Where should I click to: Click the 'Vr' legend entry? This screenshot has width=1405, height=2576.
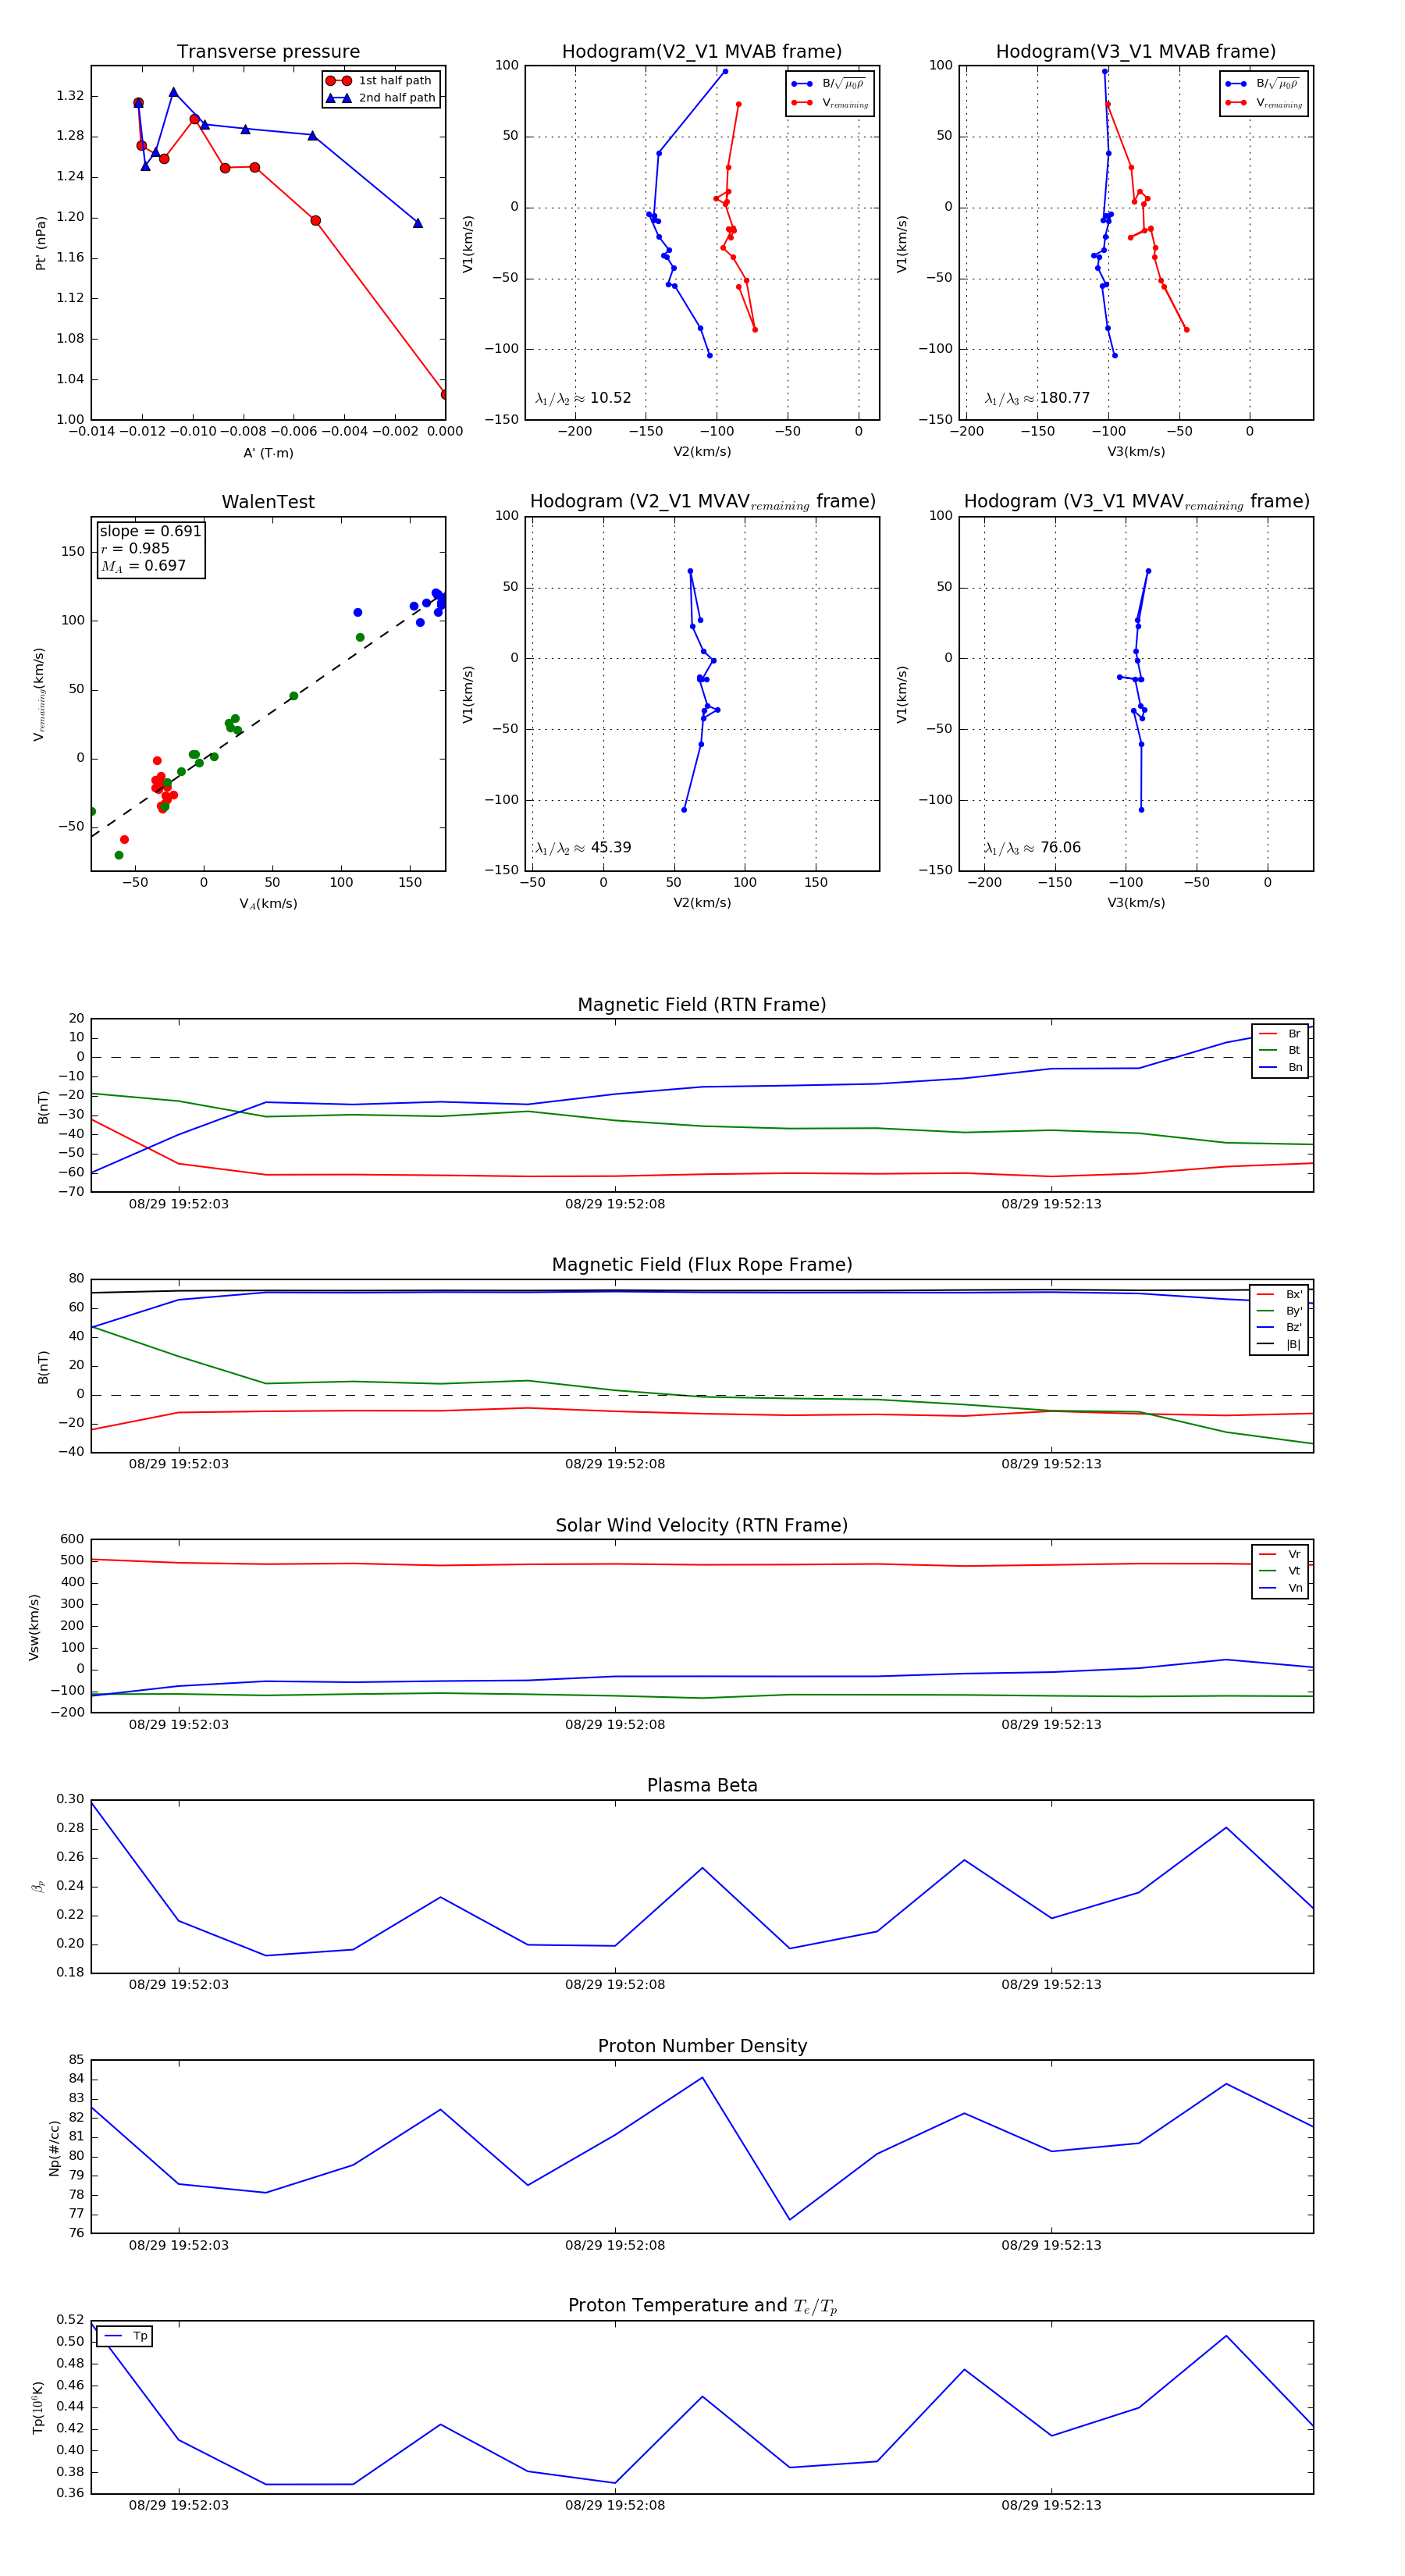[1281, 1555]
